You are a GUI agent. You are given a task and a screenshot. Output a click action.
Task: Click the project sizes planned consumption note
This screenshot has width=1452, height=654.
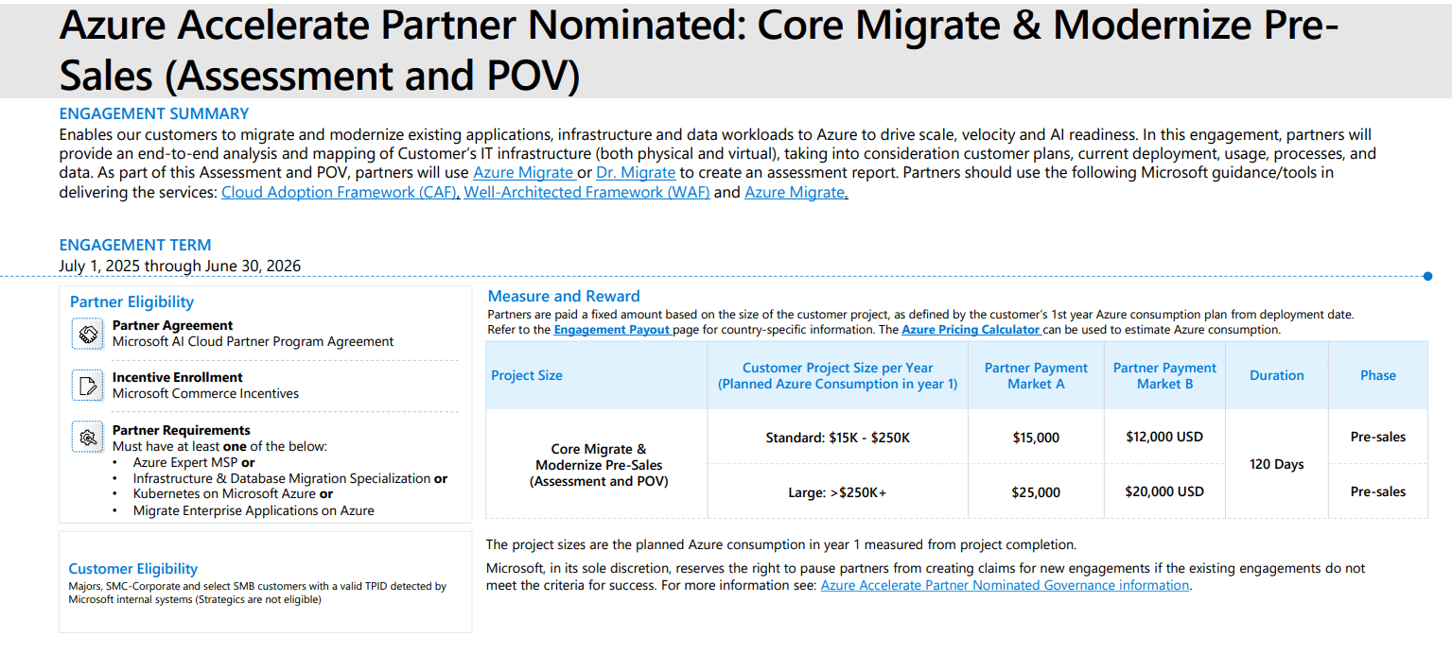[780, 545]
